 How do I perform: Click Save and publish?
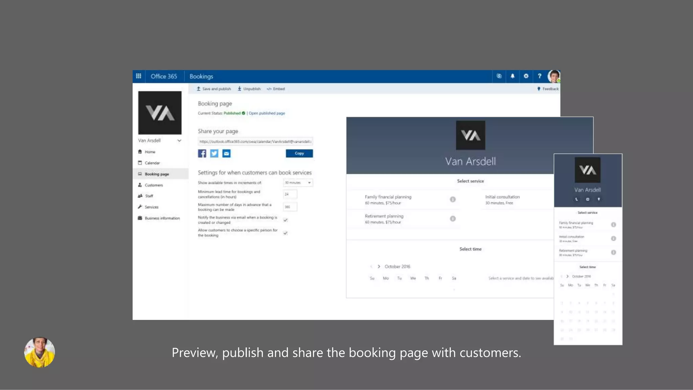pos(214,89)
